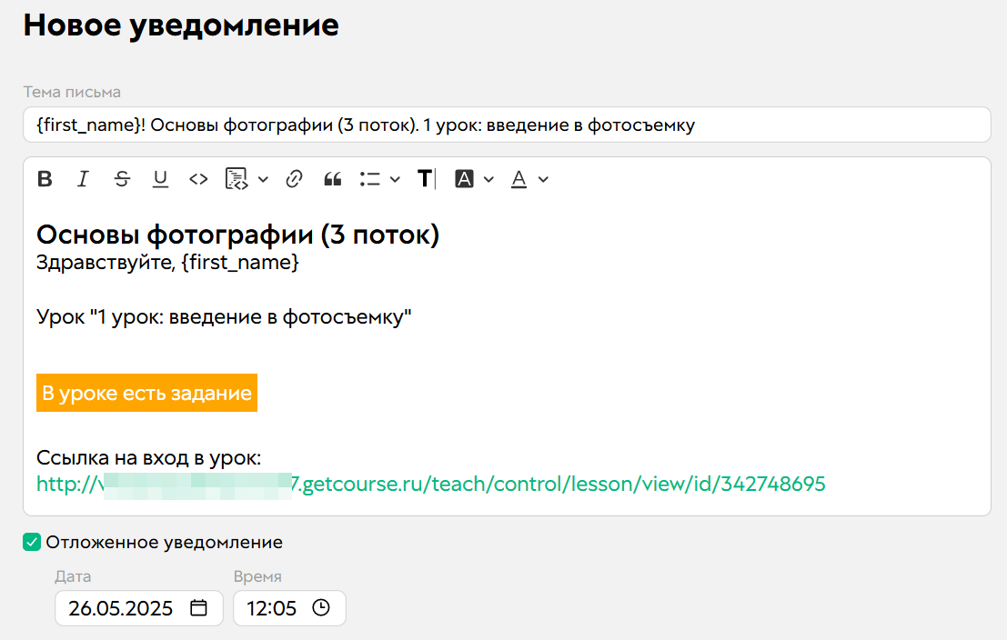Click the bullet list icon
Image resolution: width=1007 pixels, height=640 pixels.
pyautogui.click(x=370, y=179)
